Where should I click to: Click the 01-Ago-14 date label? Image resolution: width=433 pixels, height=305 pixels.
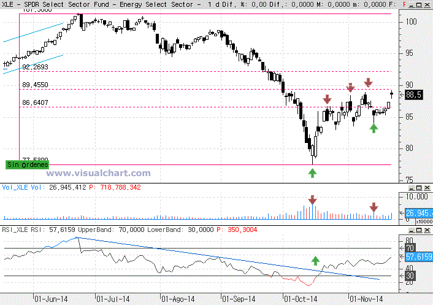tap(178, 299)
